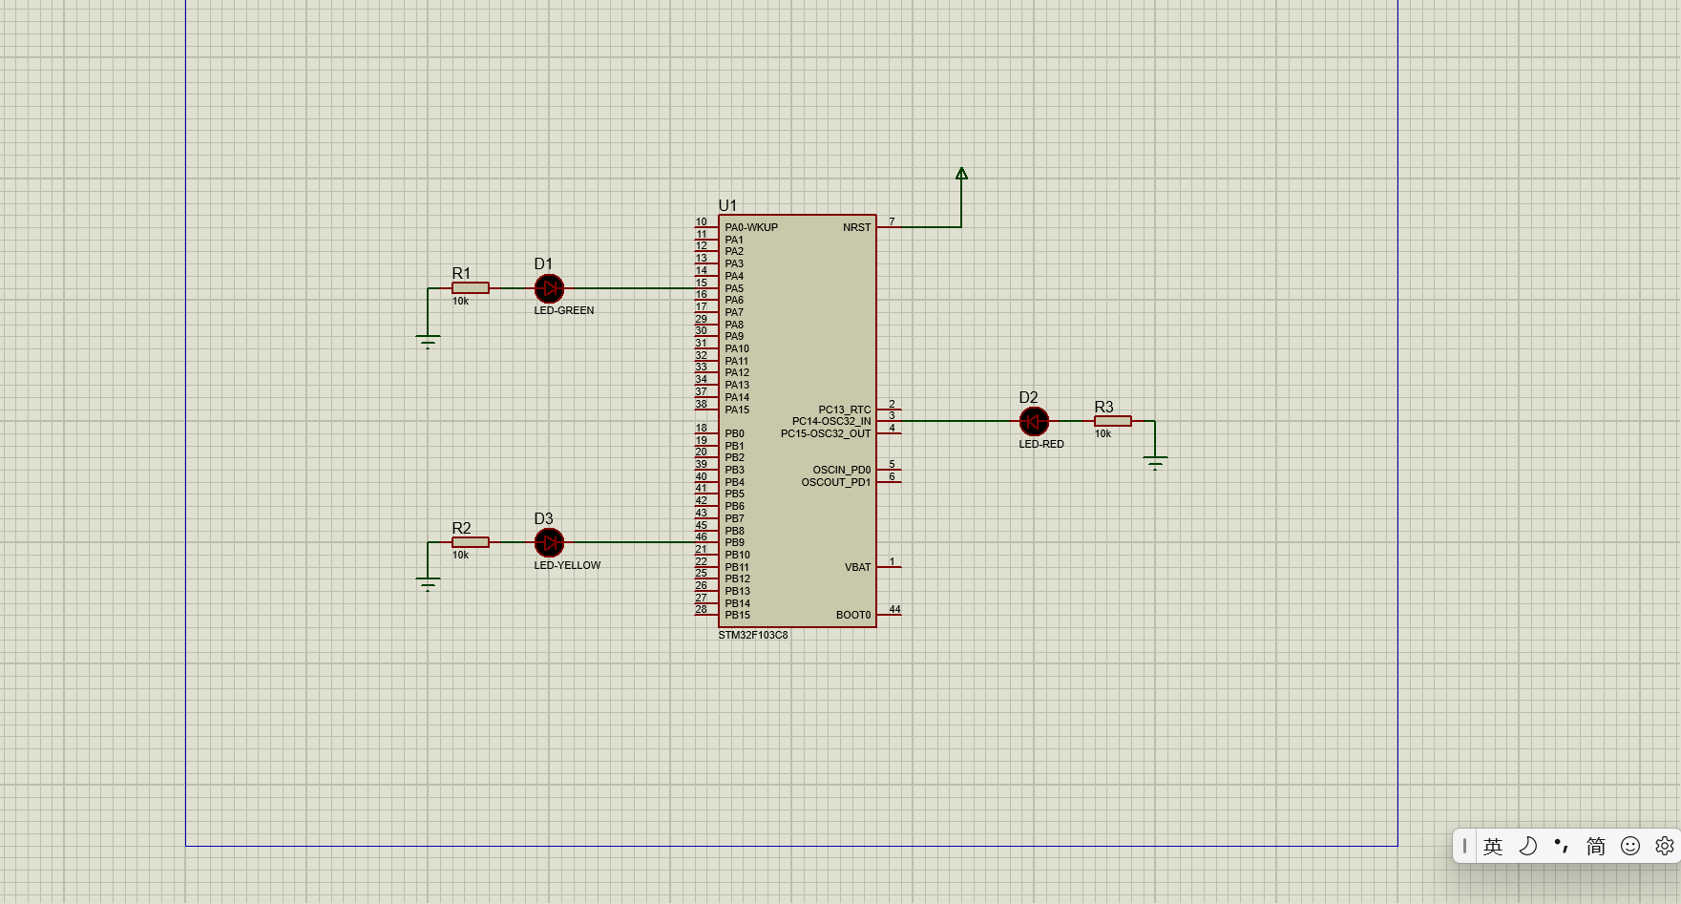Click the 10k value under R2

coord(460,555)
